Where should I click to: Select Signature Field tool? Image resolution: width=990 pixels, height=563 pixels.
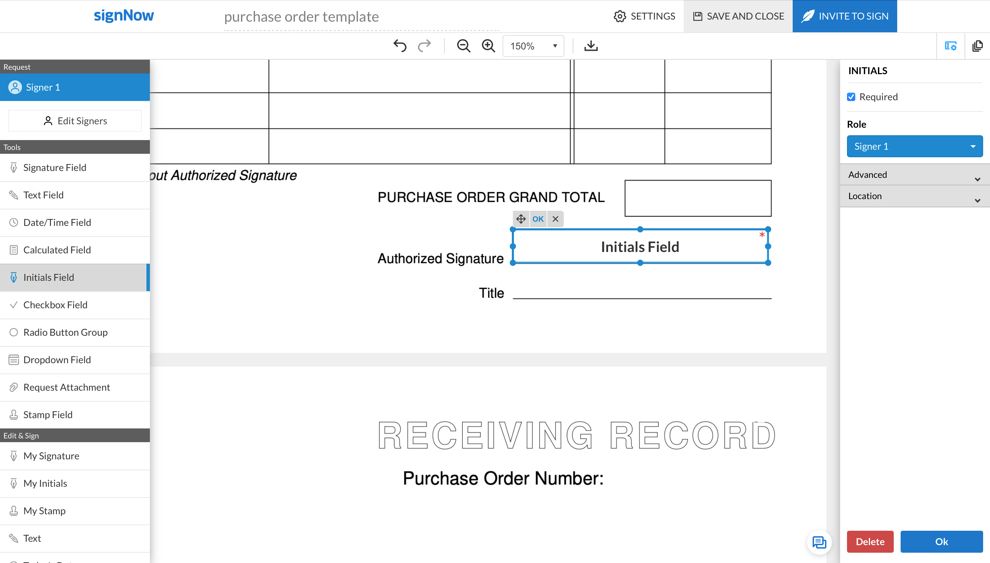[x=55, y=168]
